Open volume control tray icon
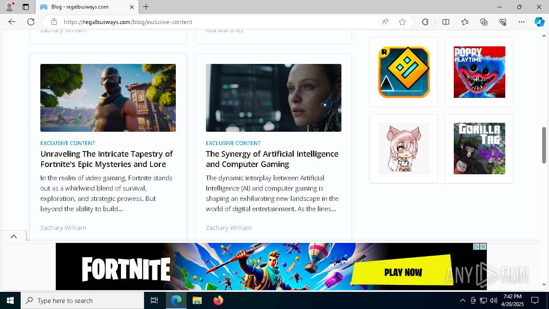This screenshot has height=309, width=549. tap(494, 300)
